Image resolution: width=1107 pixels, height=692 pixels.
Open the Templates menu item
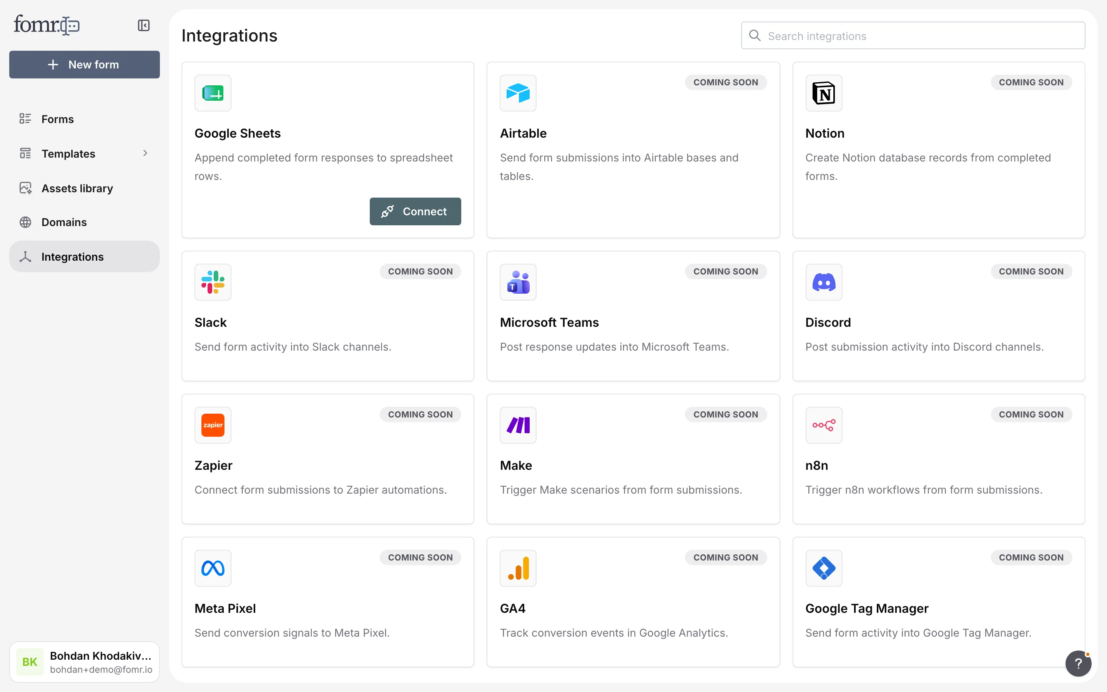click(85, 153)
